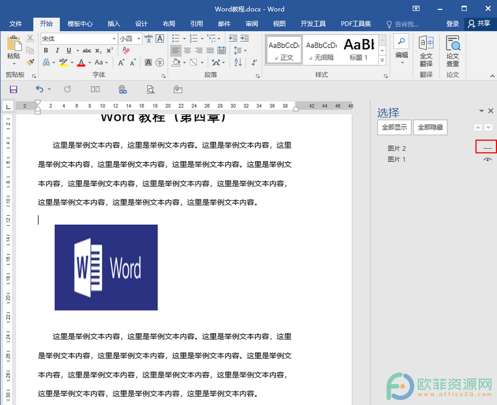Click 论文查重 icon
The width and height of the screenshot is (497, 405).
(x=453, y=51)
